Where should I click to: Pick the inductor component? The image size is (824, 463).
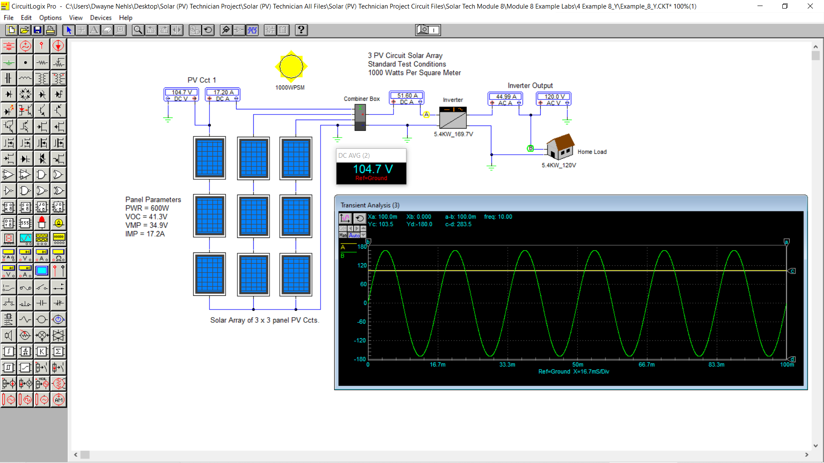(x=25, y=78)
